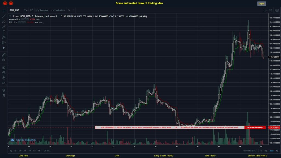281x158 pixels.
Task: Set the time range to 6m
Action: point(20,151)
